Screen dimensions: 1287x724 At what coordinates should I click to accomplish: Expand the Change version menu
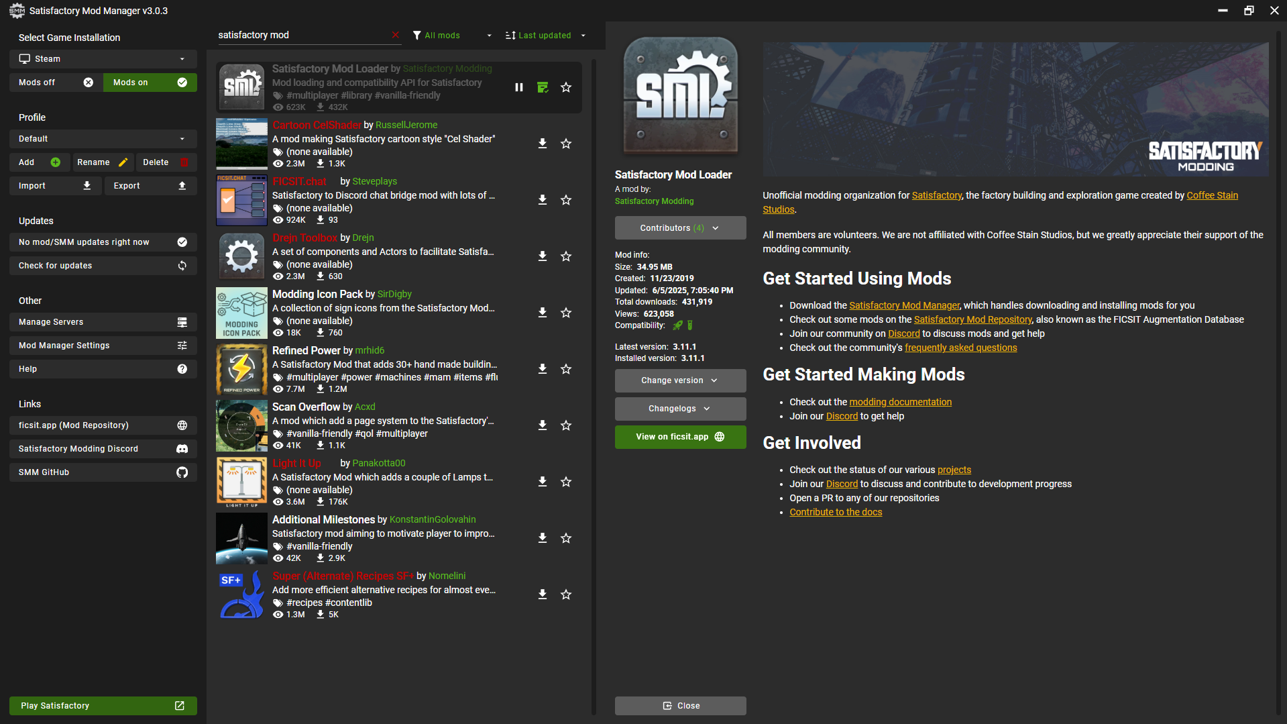click(680, 380)
